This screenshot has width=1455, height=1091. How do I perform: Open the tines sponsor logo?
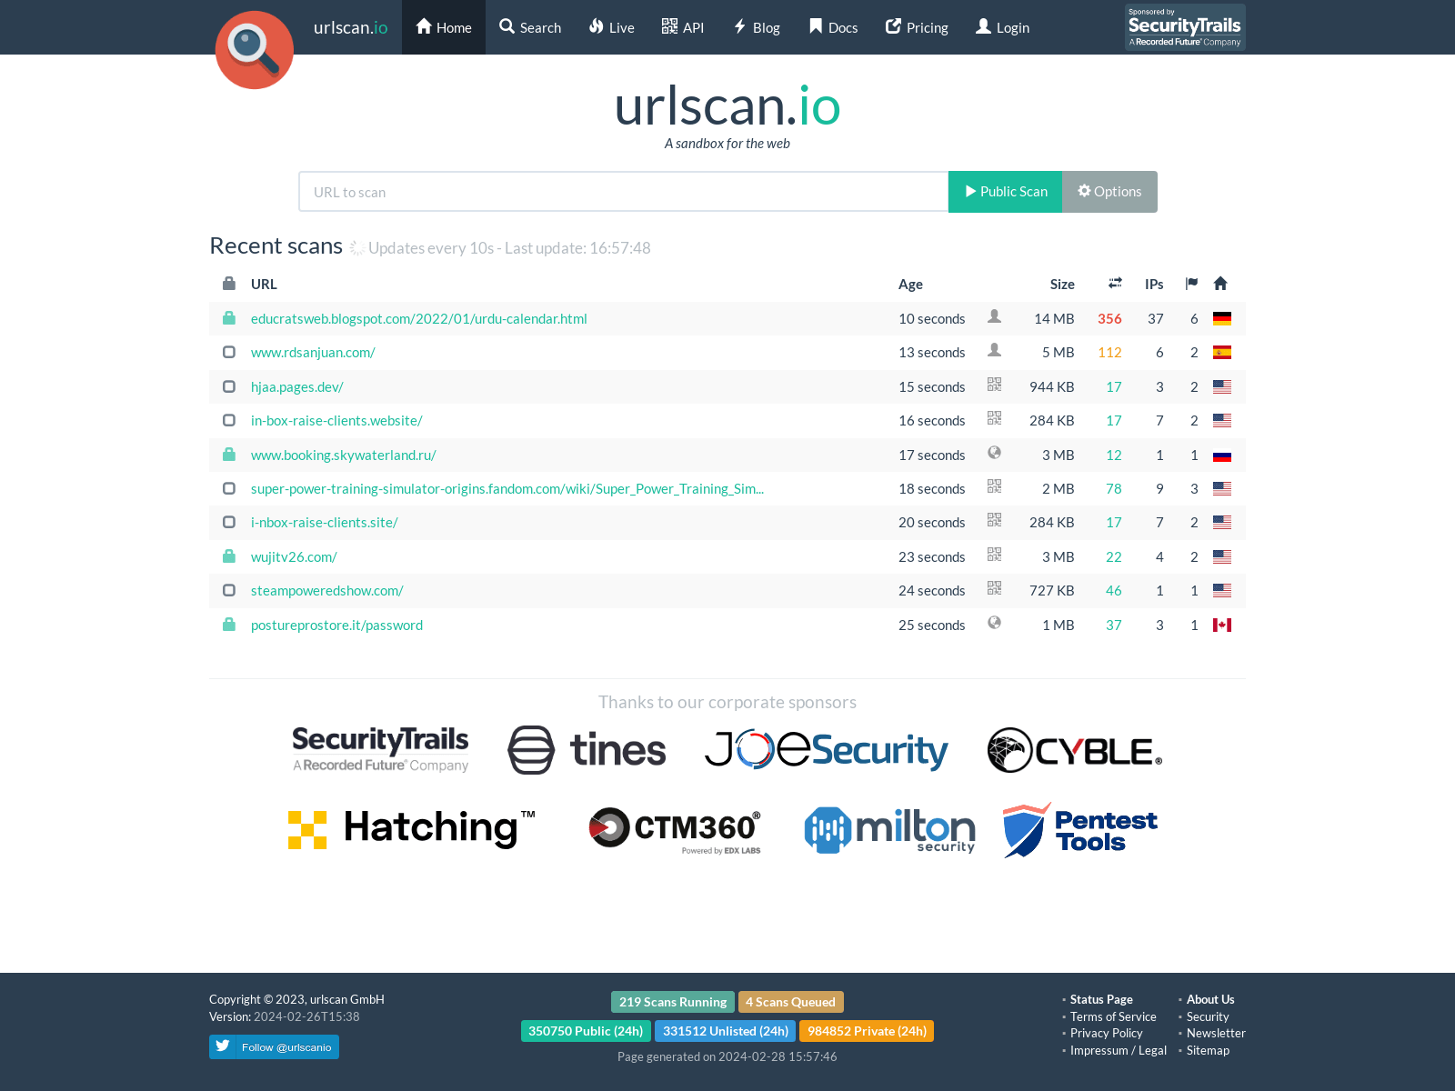[587, 750]
